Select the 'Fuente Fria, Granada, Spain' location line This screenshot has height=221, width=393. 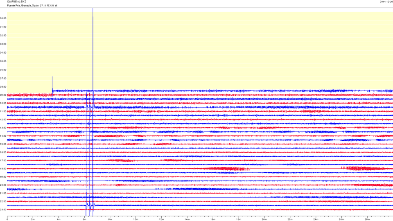click(23, 5)
